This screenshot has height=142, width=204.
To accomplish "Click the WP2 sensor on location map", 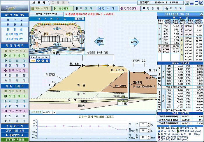I will tap(75, 37).
